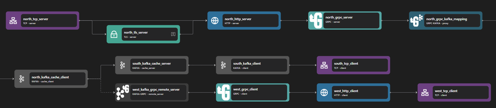Click the gRPC-Kafka icon of north_grpc_kafka_mapping
This screenshot has width=496, height=108.
click(417, 21)
